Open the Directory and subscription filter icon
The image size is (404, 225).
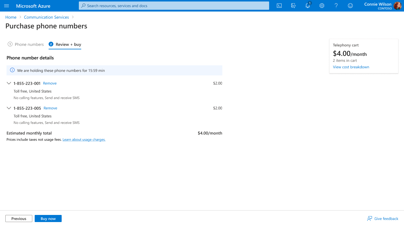click(293, 6)
